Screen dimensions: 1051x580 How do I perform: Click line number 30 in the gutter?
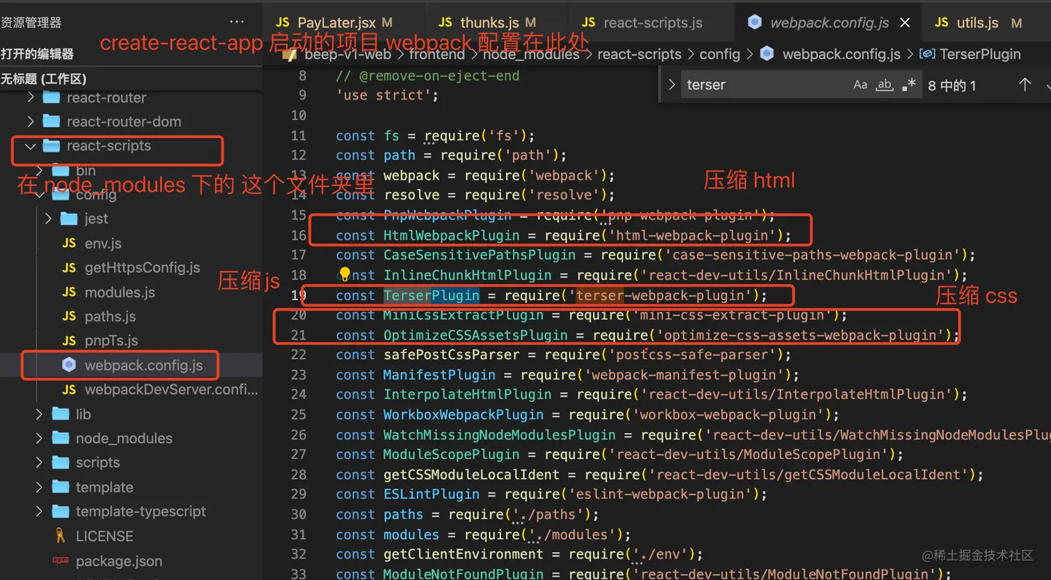[299, 515]
